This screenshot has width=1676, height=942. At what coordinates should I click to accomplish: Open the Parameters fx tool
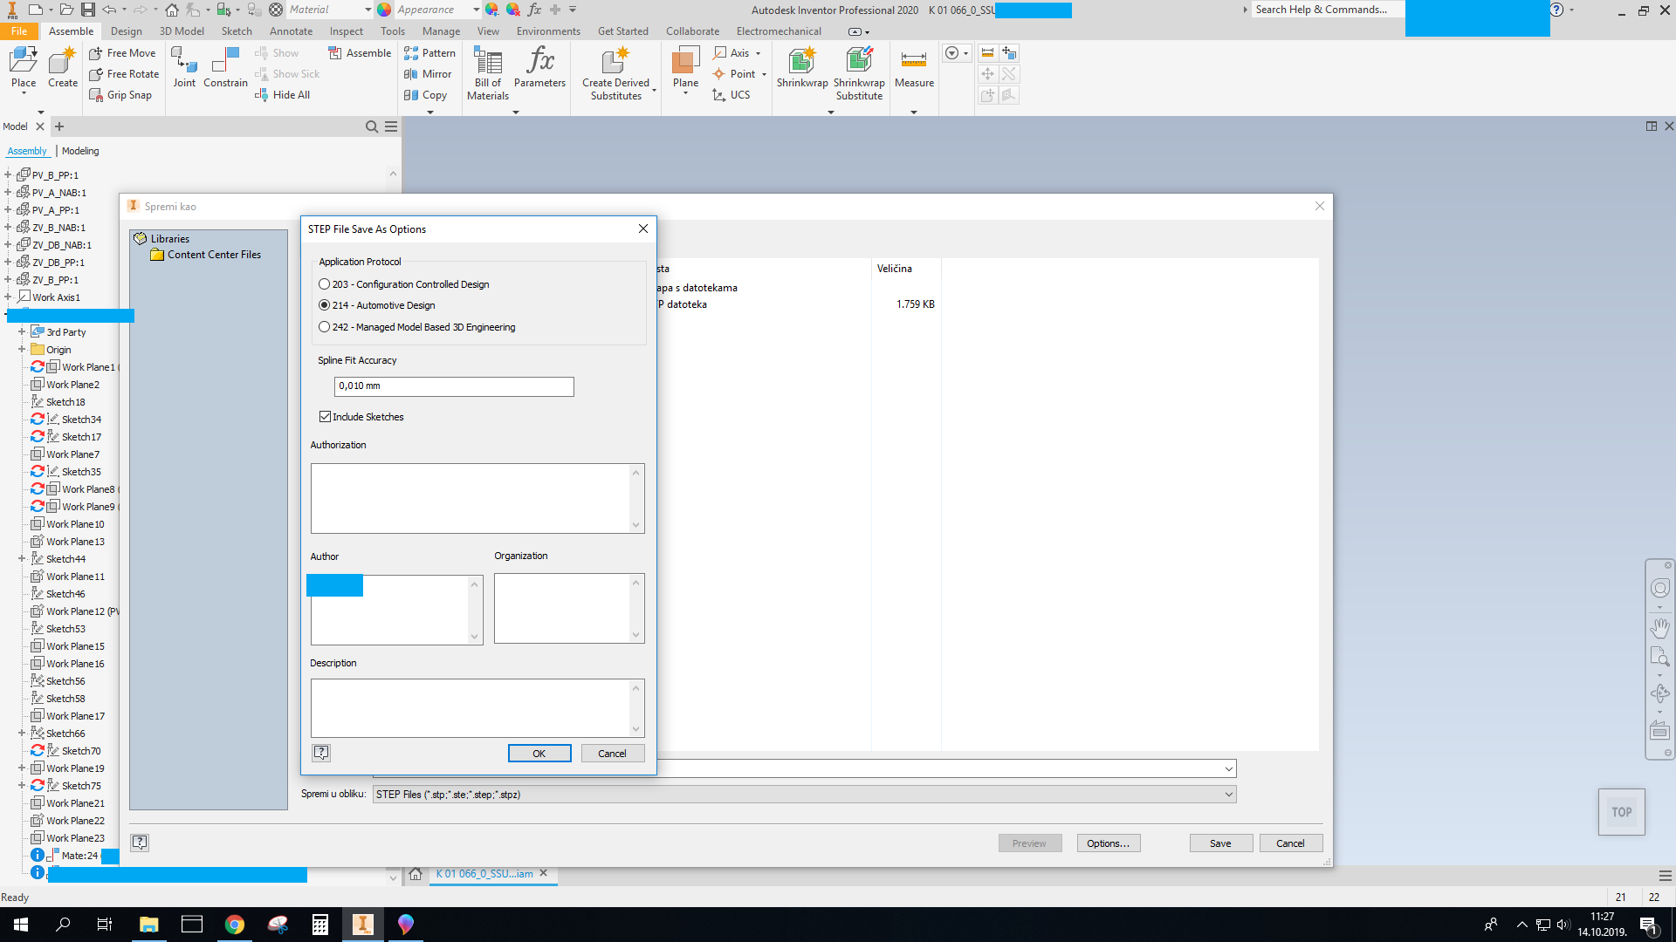click(539, 70)
